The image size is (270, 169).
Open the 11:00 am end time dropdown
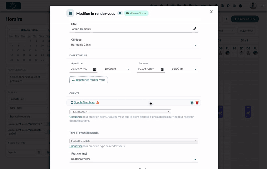click(x=184, y=69)
